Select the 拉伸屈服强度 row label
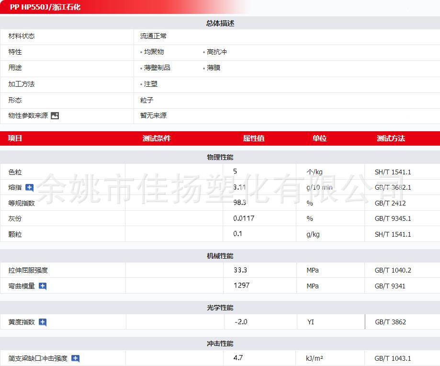Screen dimensions: 440x366 click(x=28, y=270)
